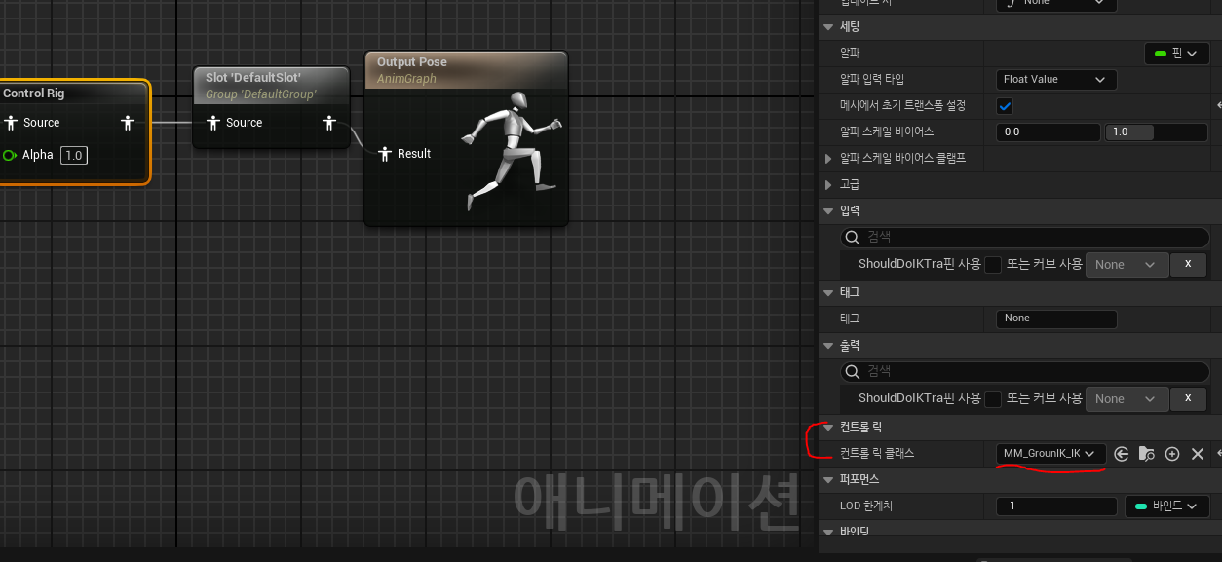
Task: Click the Control Rig Source input pose pin
Action: (x=11, y=123)
